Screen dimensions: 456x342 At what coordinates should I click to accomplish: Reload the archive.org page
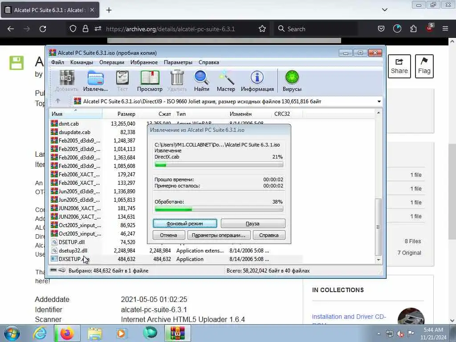coord(43,29)
